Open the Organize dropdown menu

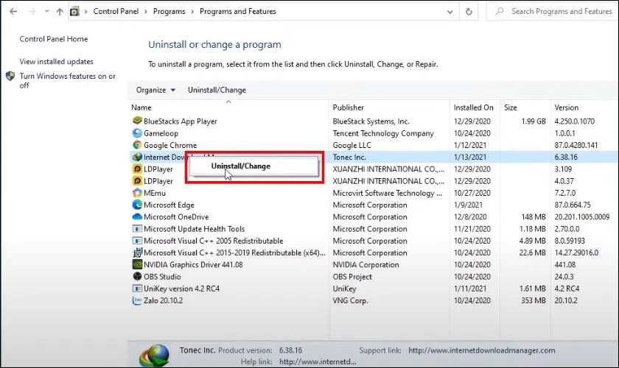pos(155,90)
